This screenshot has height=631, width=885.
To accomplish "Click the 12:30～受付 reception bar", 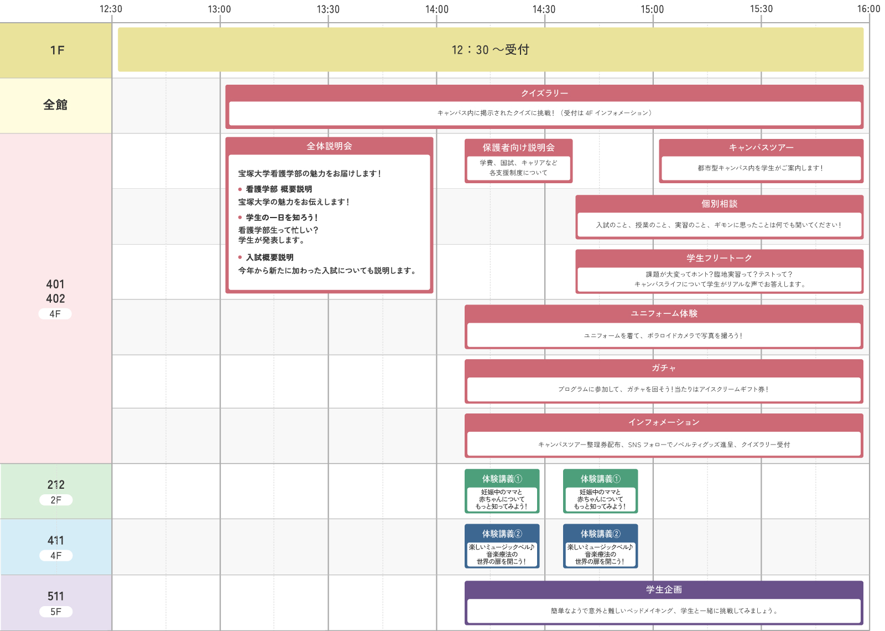I will pos(490,50).
